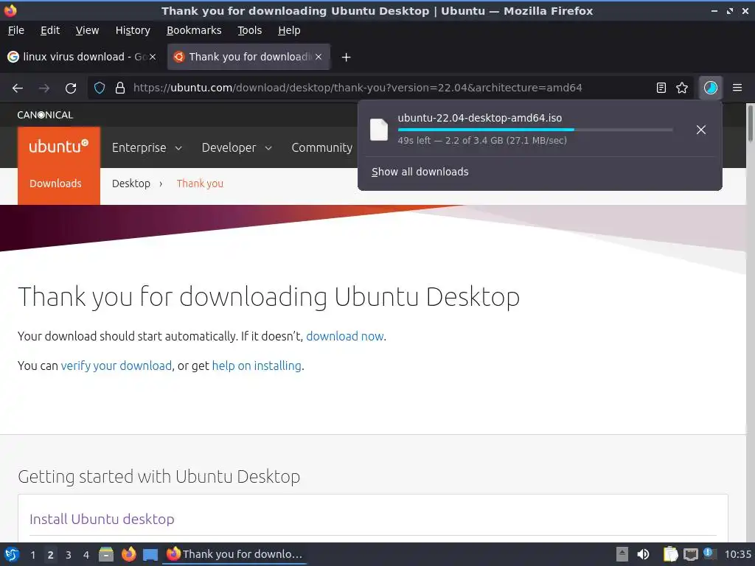The image size is (755, 566).
Task: Open the file manager taskbar icon
Action: (106, 554)
